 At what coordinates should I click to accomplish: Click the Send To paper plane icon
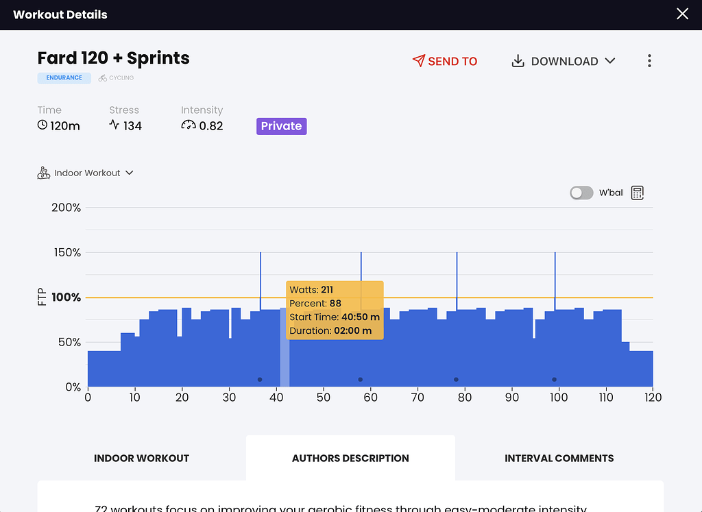[x=418, y=61]
